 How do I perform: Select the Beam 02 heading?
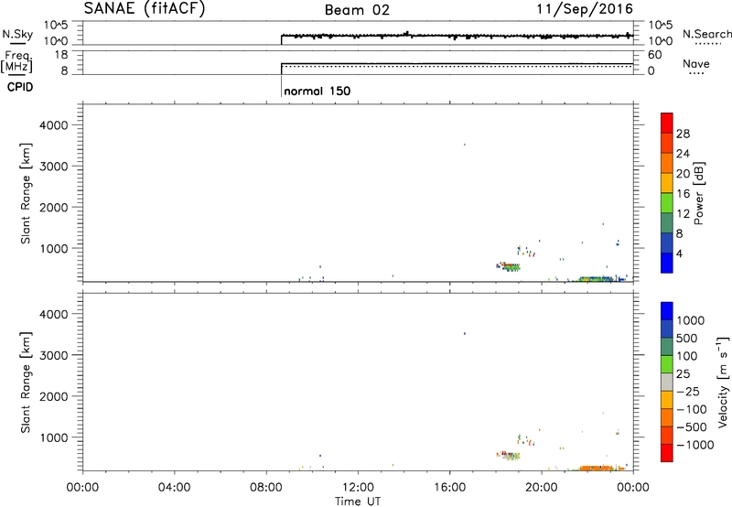357,10
